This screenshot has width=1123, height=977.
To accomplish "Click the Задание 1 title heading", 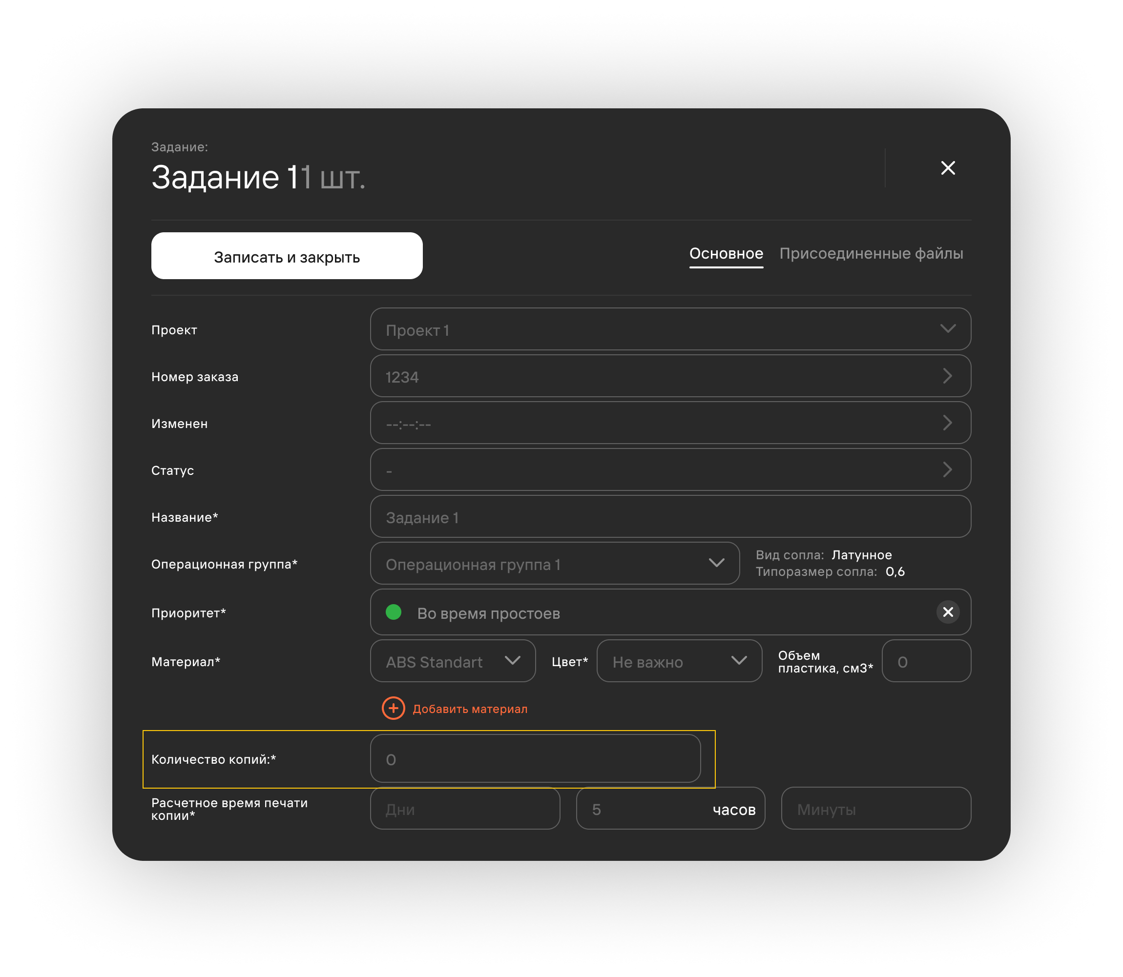I will tap(224, 177).
